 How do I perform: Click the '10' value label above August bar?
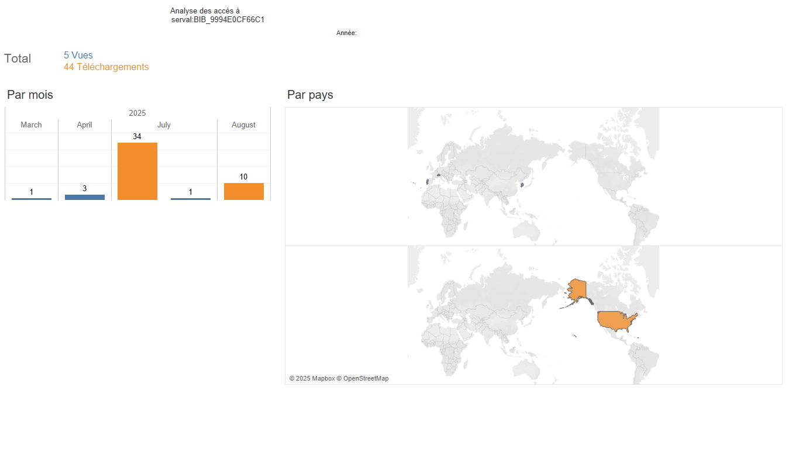coord(243,177)
